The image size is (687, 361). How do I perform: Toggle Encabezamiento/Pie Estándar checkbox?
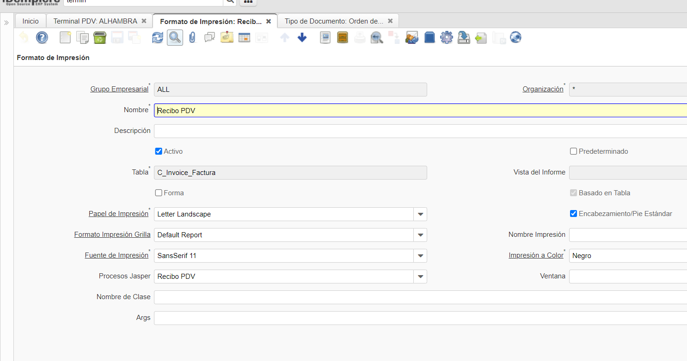tap(574, 214)
